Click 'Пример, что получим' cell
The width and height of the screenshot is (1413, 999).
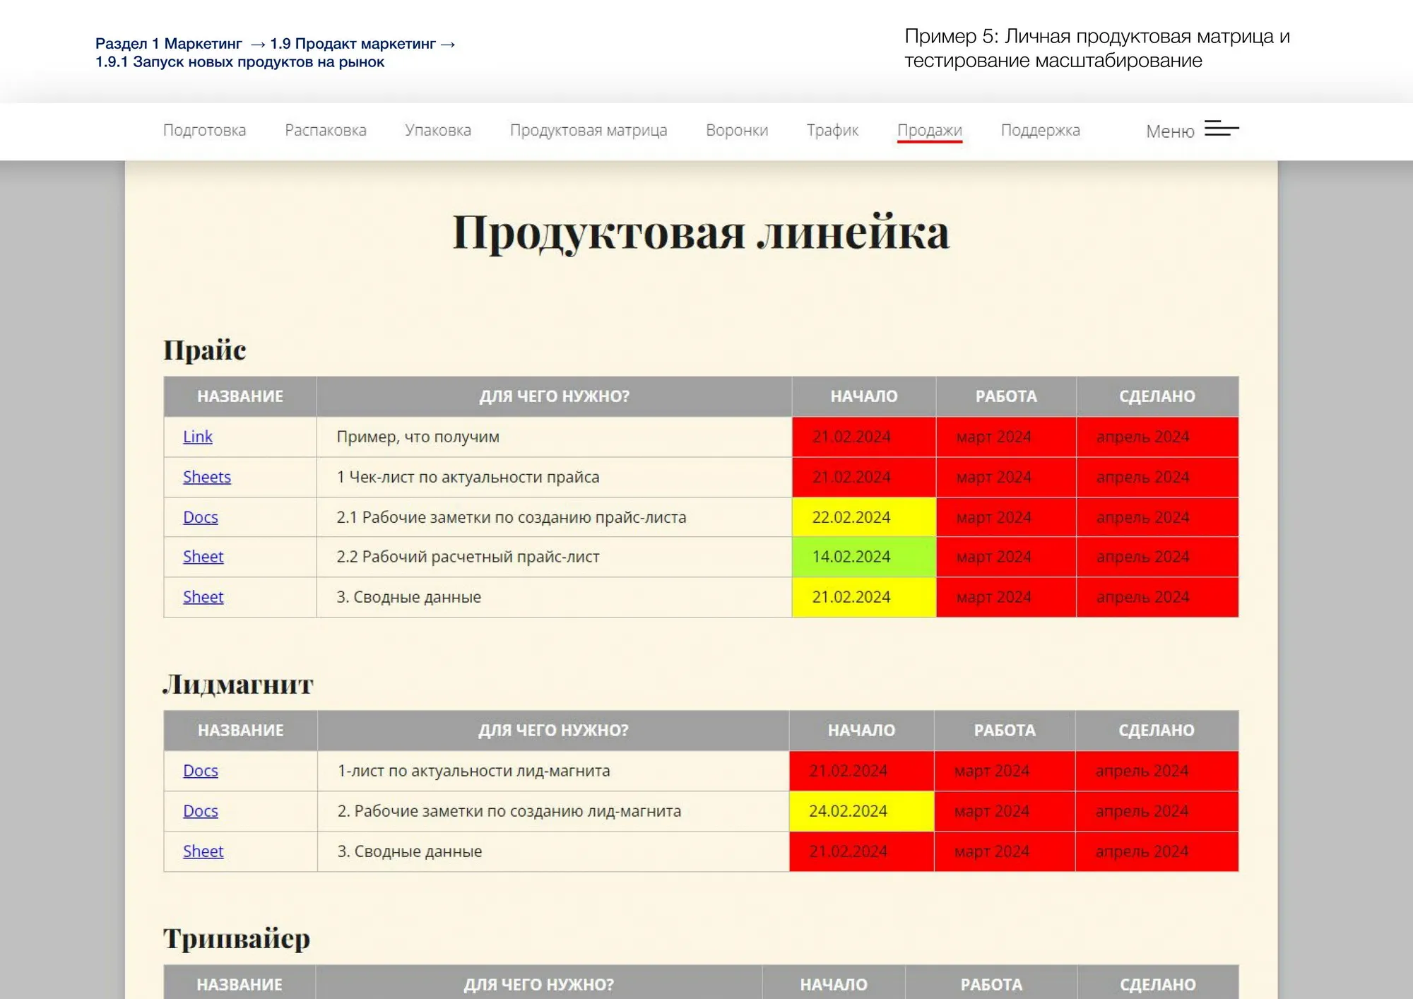[554, 437]
